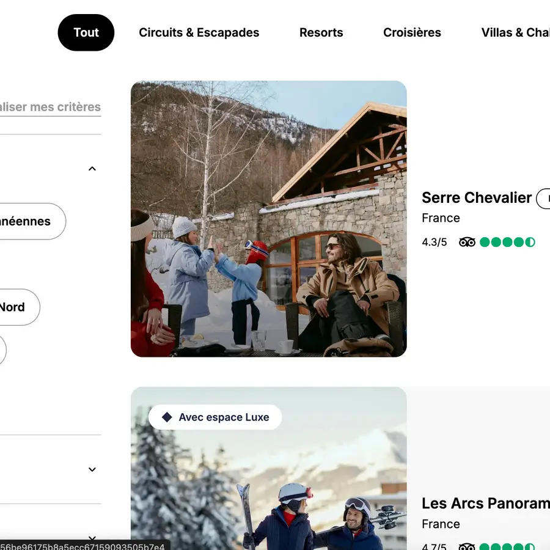Toggle the cut-off chip below Nord
Image resolution: width=550 pixels, height=550 pixels.
(2, 351)
